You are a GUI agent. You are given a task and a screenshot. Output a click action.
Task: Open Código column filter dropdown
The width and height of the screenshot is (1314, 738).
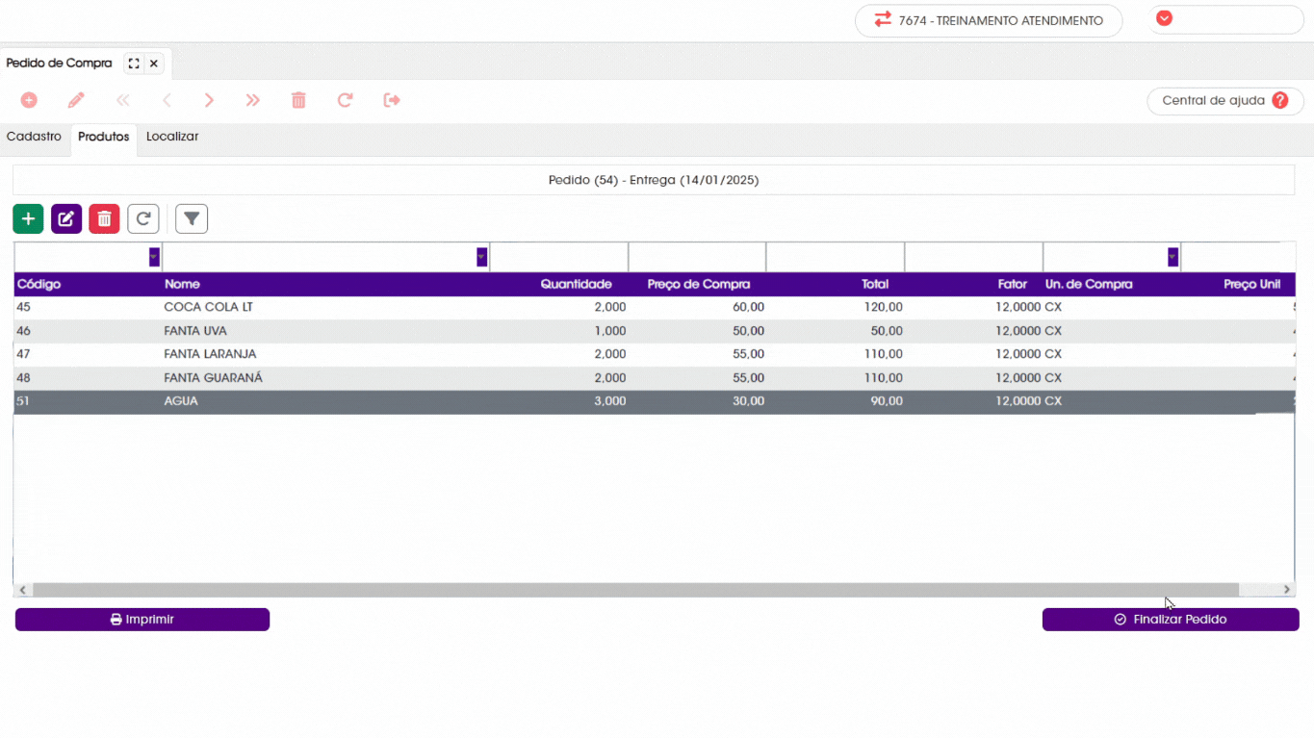tap(154, 257)
